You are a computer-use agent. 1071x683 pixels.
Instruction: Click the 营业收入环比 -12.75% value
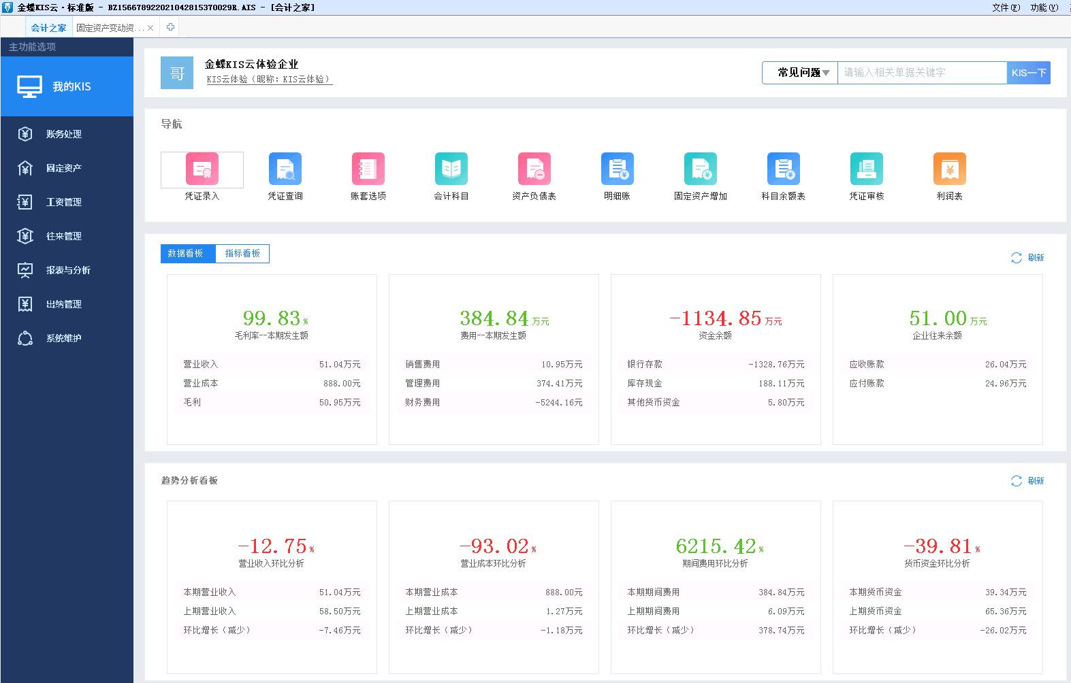point(276,546)
